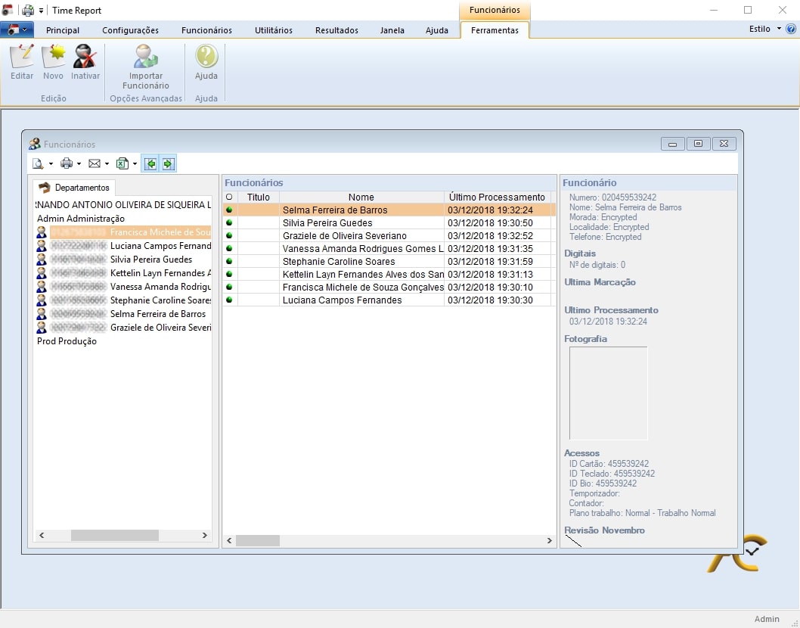This screenshot has height=628, width=800.
Task: Open the Configurações ribbon tab
Action: 130,30
